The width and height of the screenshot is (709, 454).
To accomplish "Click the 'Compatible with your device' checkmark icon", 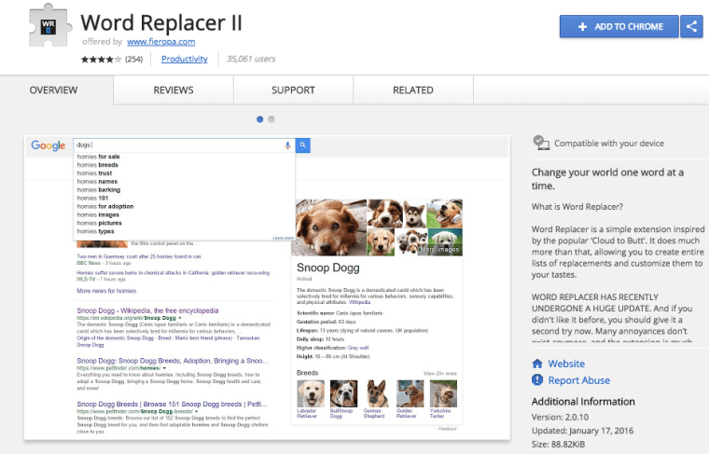I will (541, 143).
